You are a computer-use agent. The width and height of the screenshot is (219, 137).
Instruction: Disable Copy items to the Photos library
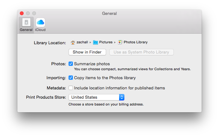click(x=71, y=78)
